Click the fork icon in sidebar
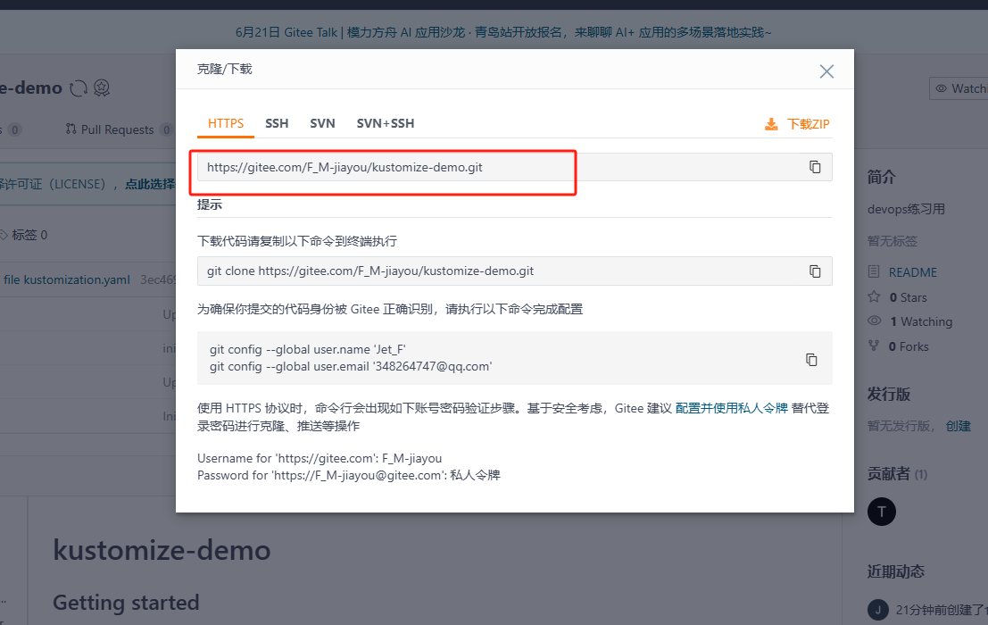The width and height of the screenshot is (988, 625). (874, 346)
